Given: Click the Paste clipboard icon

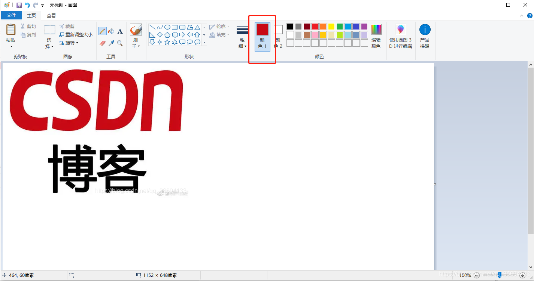Looking at the screenshot, I should tap(11, 30).
